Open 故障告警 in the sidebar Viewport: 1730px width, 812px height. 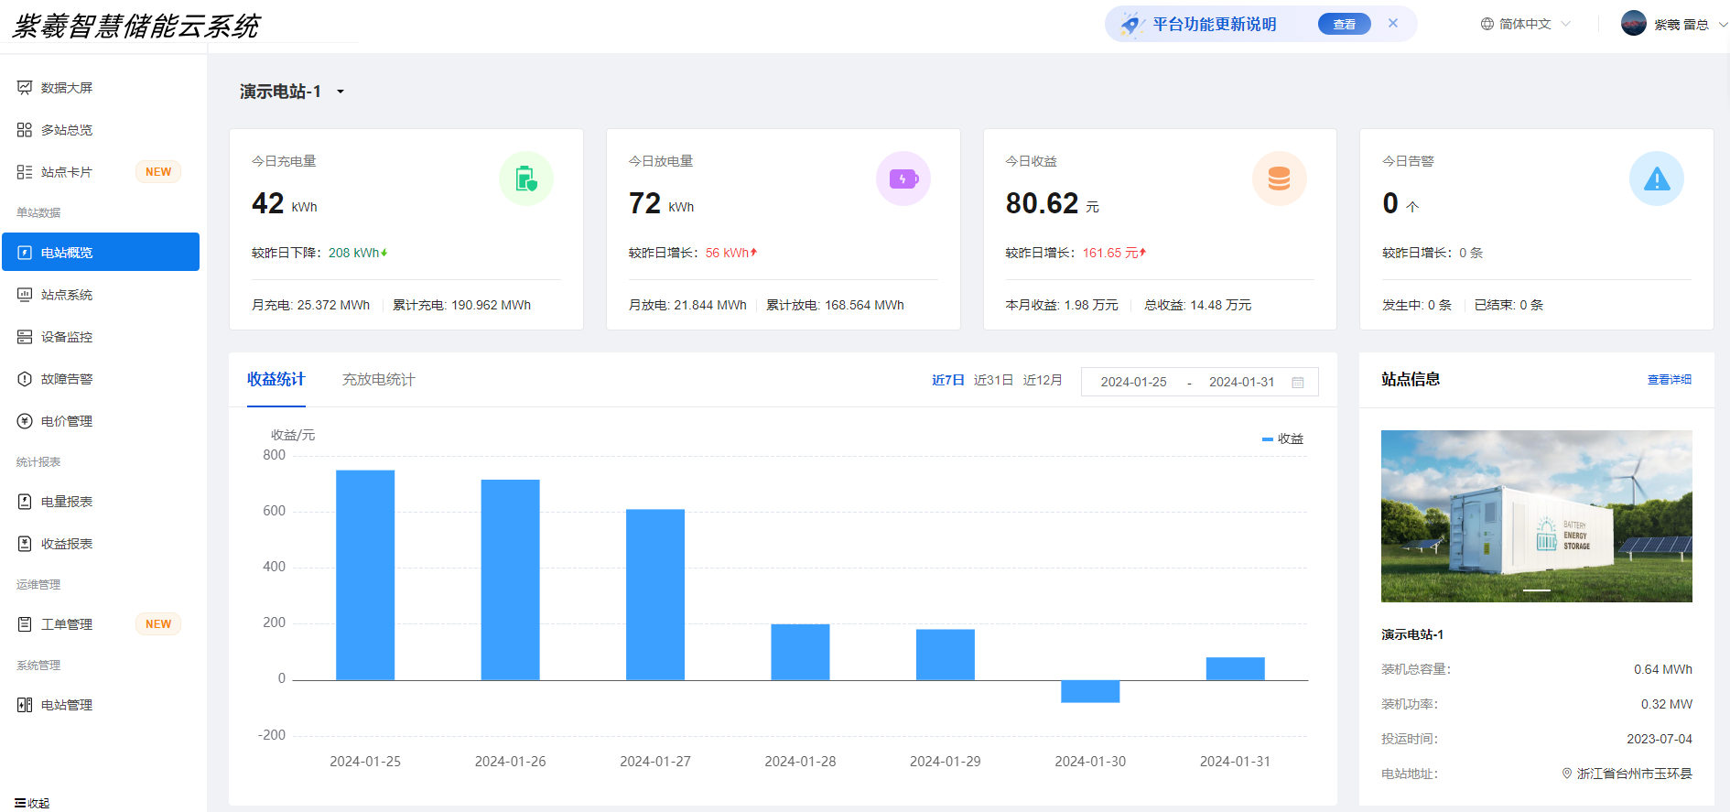pos(66,379)
